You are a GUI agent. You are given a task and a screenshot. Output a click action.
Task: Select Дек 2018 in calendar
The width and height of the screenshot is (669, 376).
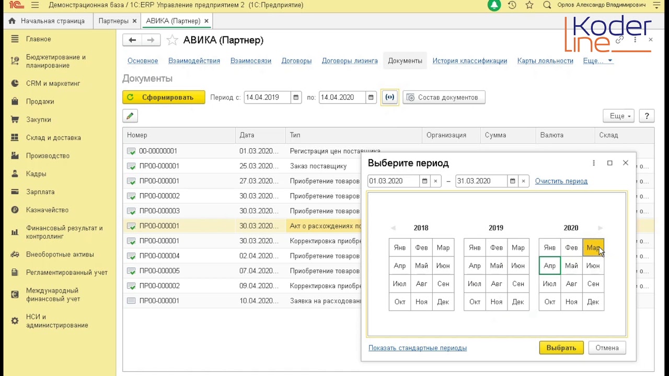click(443, 302)
